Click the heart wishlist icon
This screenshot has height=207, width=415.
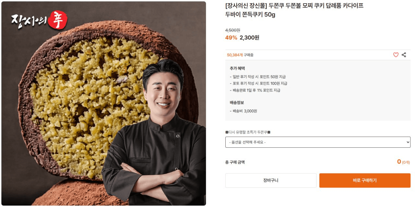(x=396, y=55)
